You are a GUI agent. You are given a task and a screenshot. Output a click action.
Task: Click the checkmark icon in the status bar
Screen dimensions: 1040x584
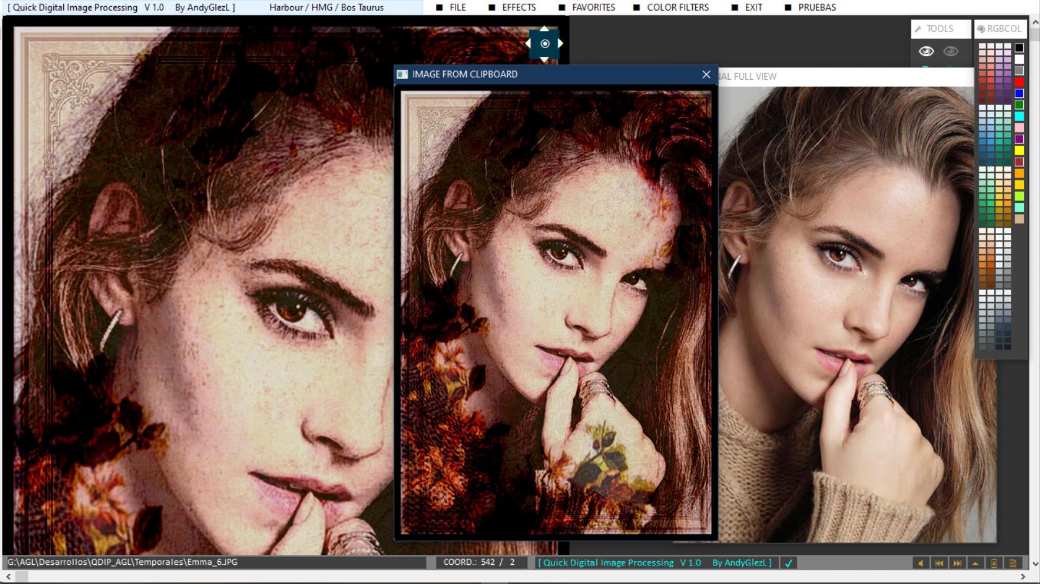coord(789,563)
